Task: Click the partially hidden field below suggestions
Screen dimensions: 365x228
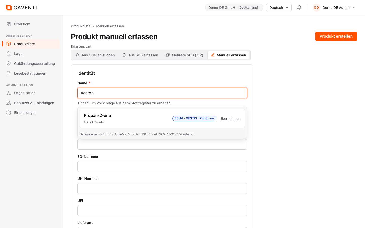Action: tap(162, 144)
